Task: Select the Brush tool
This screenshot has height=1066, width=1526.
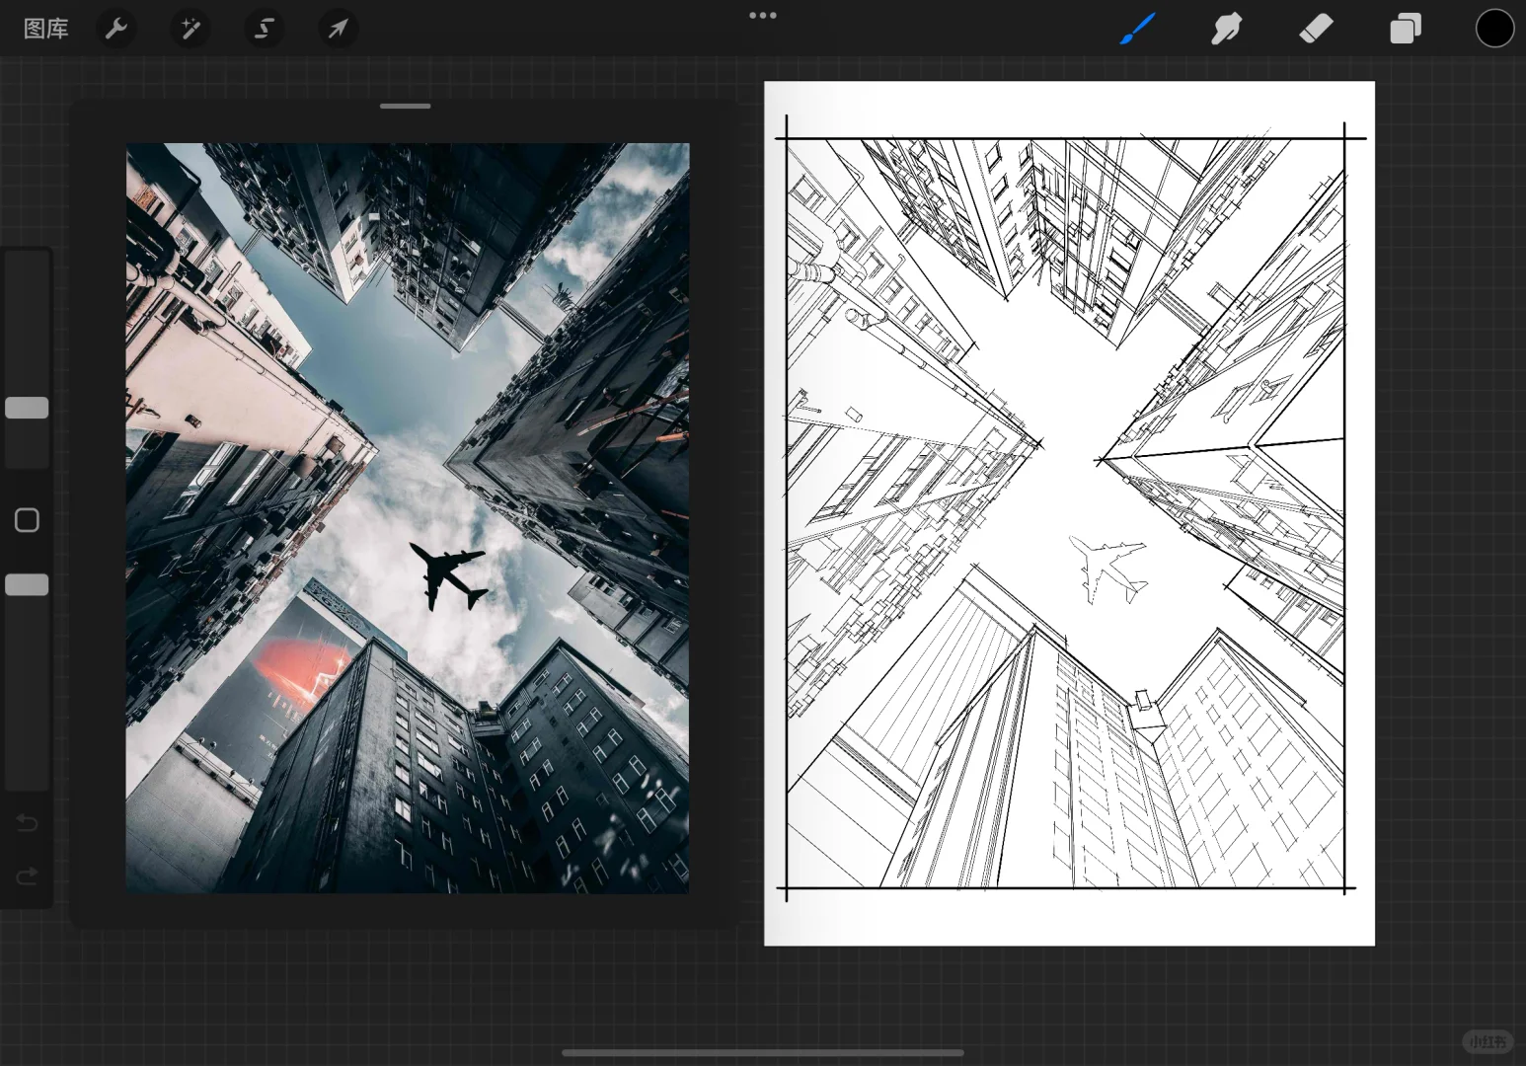Action: 1137,29
